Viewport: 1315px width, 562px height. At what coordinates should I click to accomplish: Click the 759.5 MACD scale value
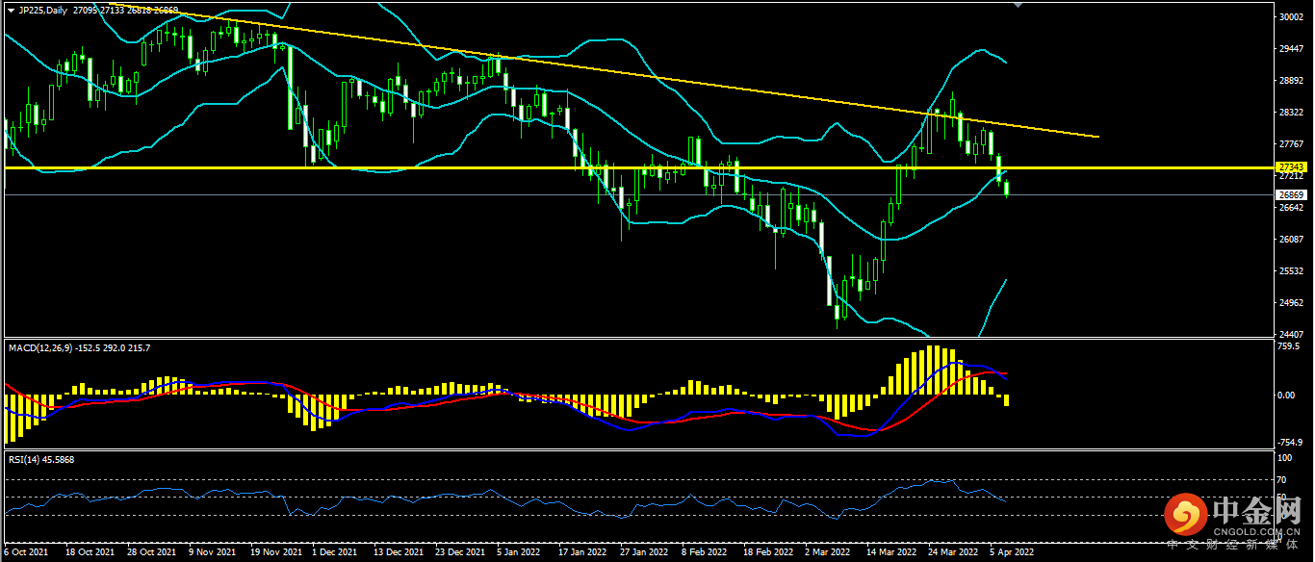click(x=1288, y=346)
